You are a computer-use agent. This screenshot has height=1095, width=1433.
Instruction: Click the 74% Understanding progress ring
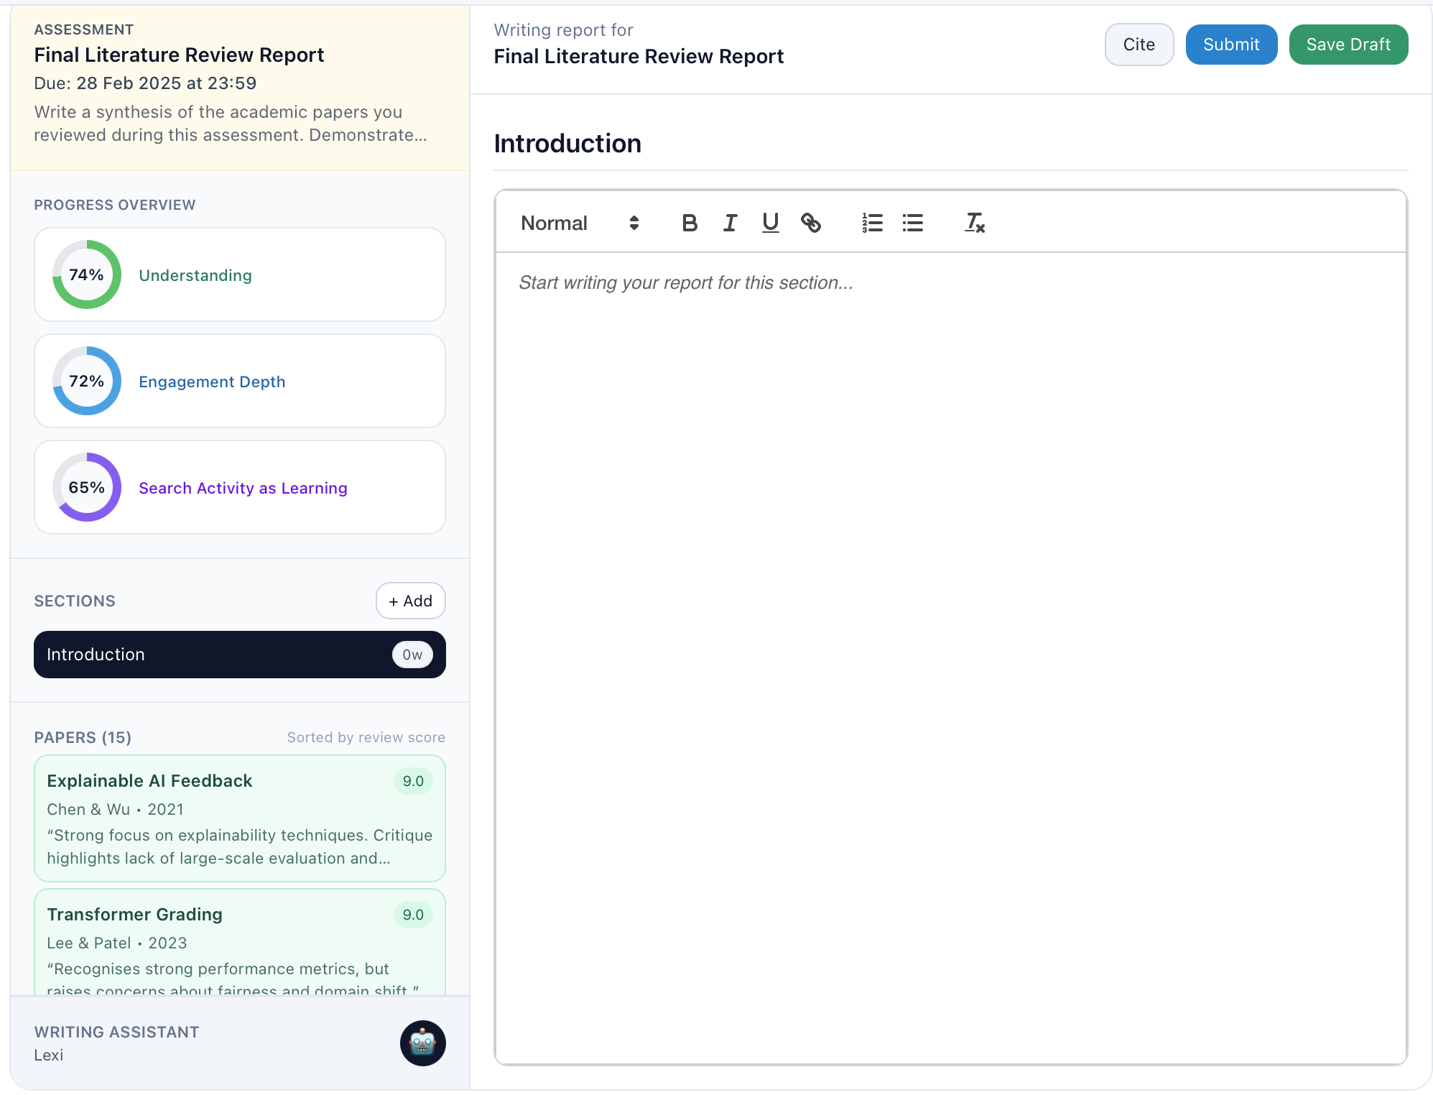click(x=86, y=274)
